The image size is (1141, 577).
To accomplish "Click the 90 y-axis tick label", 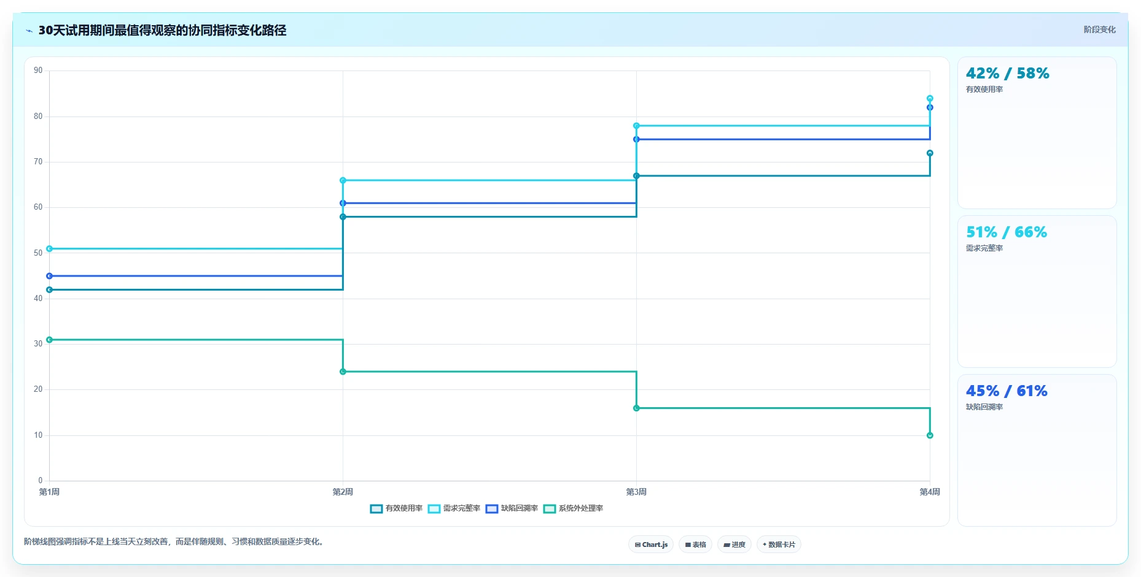I will [x=38, y=71].
